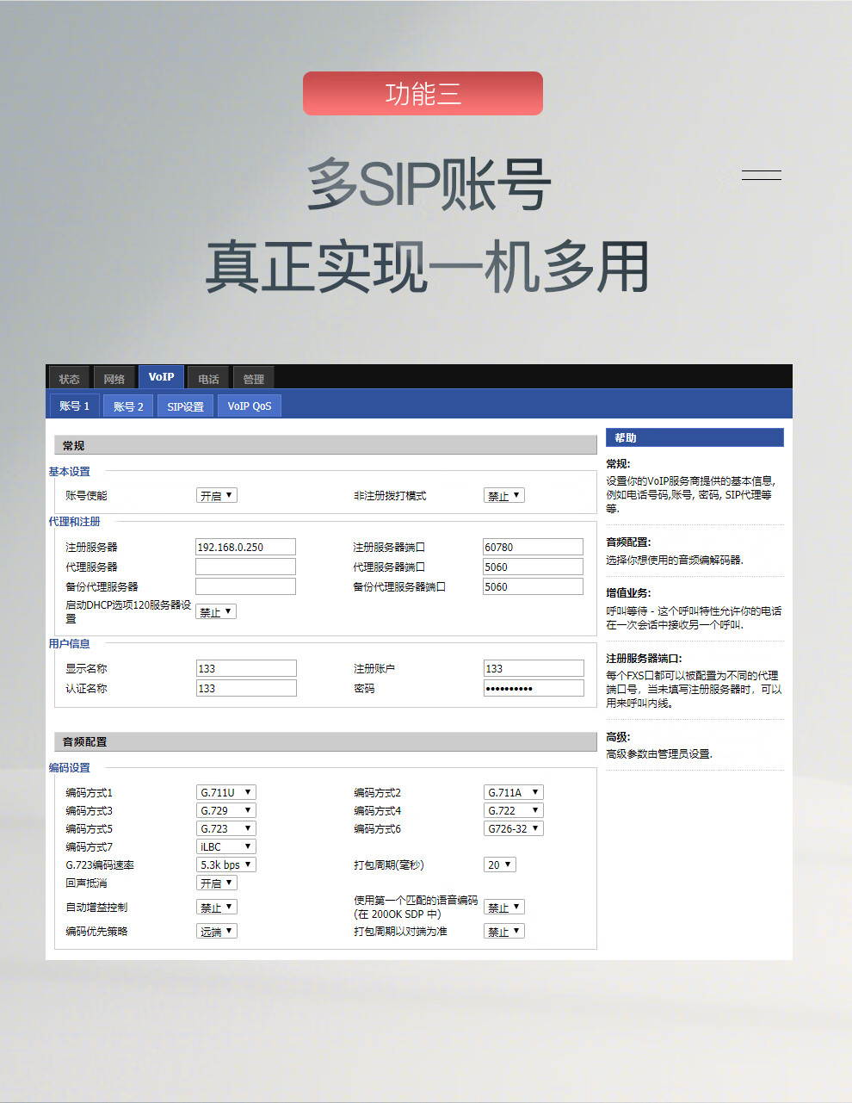Click the 显示名称 display name field
Image resolution: width=852 pixels, height=1103 pixels.
pyautogui.click(x=245, y=668)
